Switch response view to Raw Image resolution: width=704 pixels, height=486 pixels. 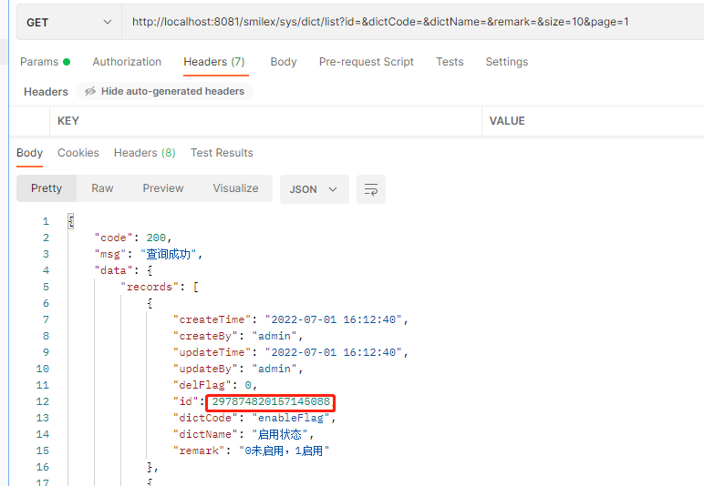tap(102, 188)
